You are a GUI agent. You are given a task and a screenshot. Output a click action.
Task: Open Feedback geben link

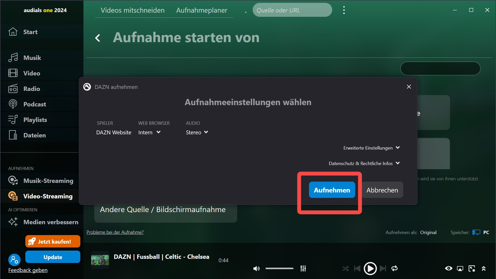pyautogui.click(x=28, y=270)
